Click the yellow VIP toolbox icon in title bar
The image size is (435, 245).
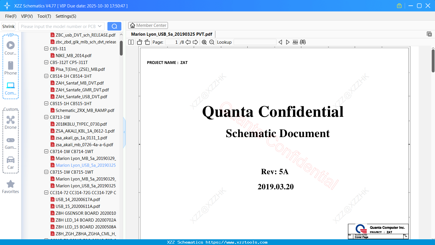[x=399, y=6]
